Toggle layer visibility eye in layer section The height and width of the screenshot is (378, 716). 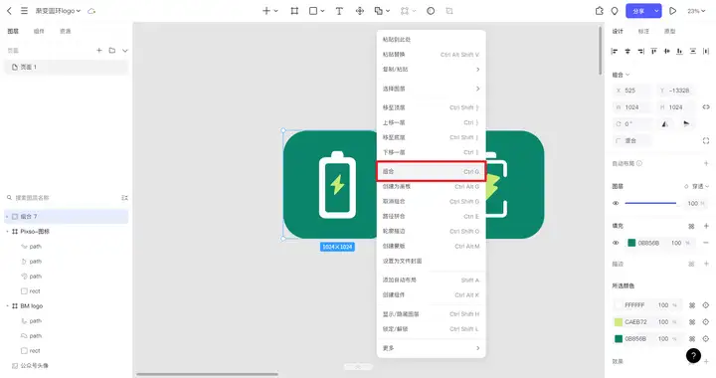coord(616,203)
